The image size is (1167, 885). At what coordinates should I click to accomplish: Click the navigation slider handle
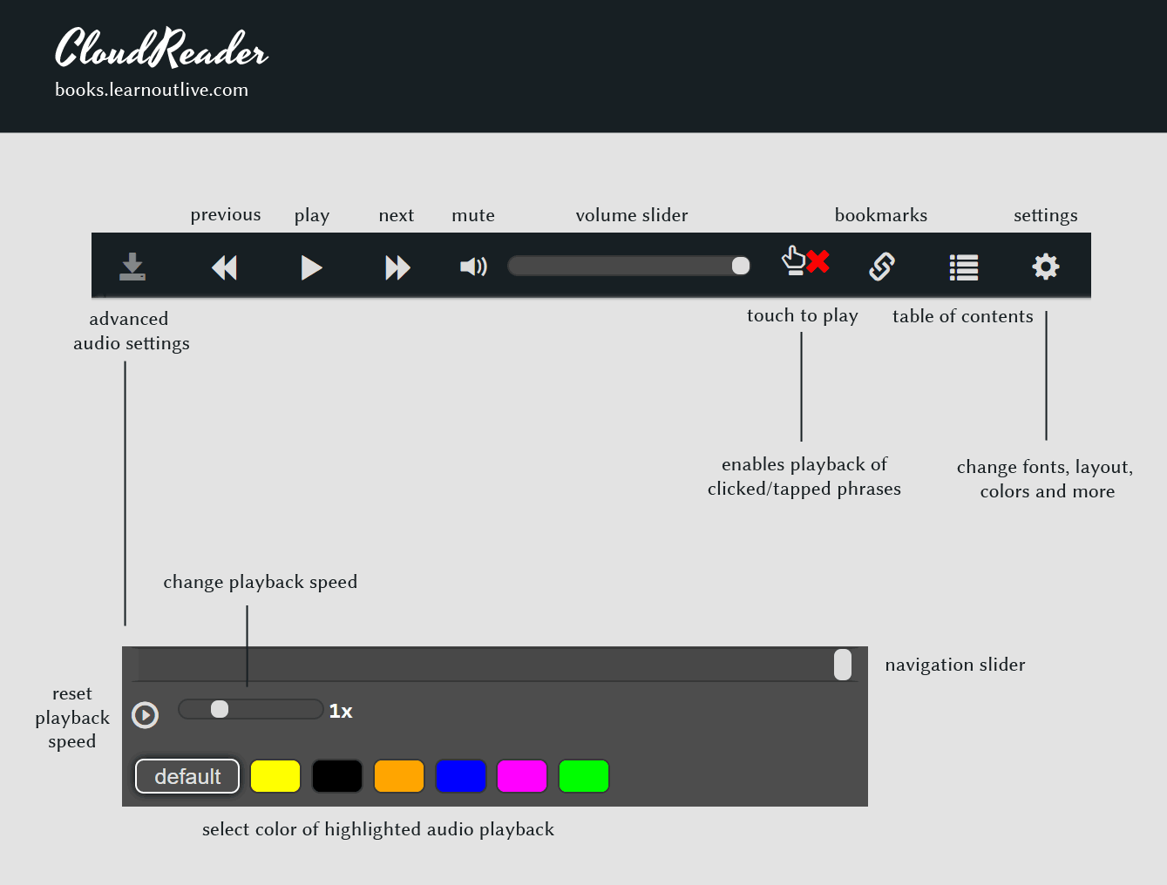click(842, 665)
